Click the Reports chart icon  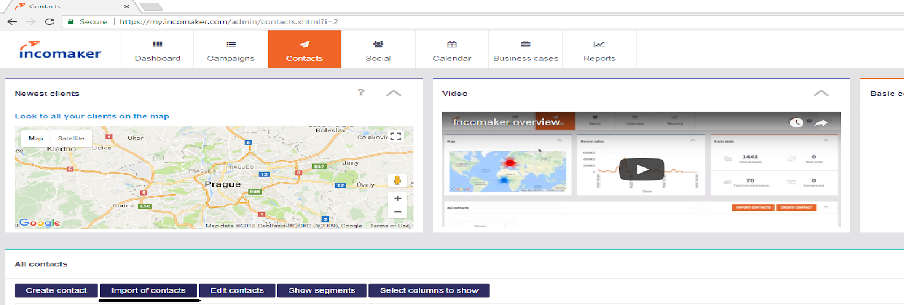pos(599,44)
